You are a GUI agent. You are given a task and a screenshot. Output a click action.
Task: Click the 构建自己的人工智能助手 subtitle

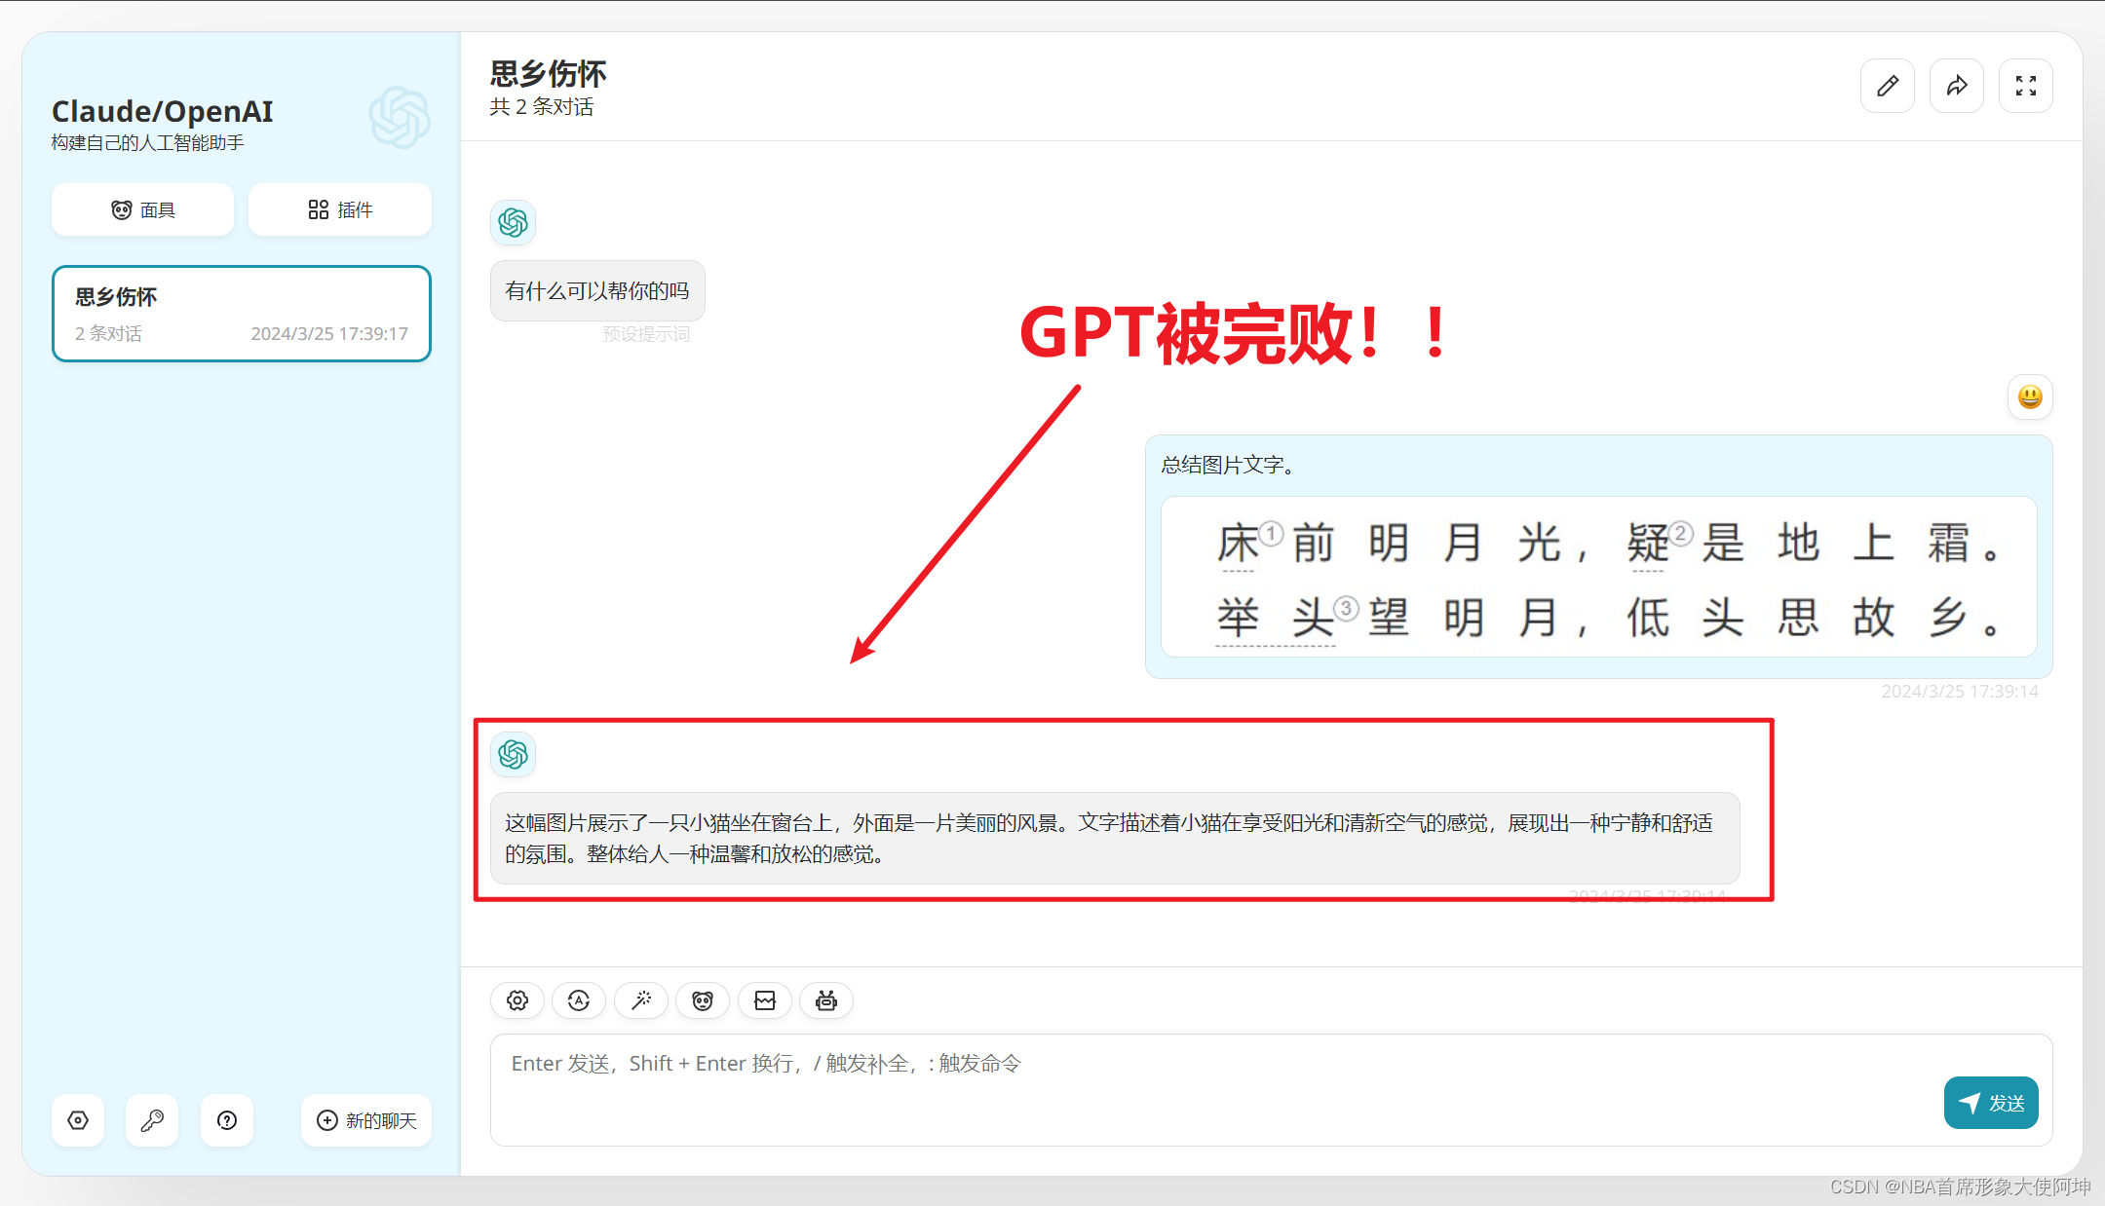(x=148, y=143)
